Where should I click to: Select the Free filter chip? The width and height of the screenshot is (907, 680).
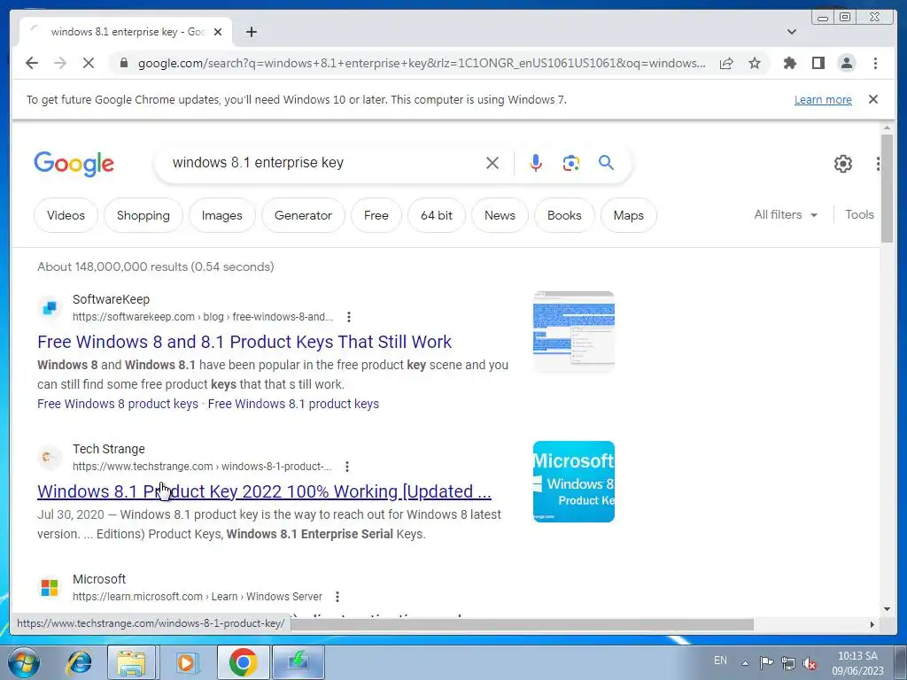pos(376,215)
